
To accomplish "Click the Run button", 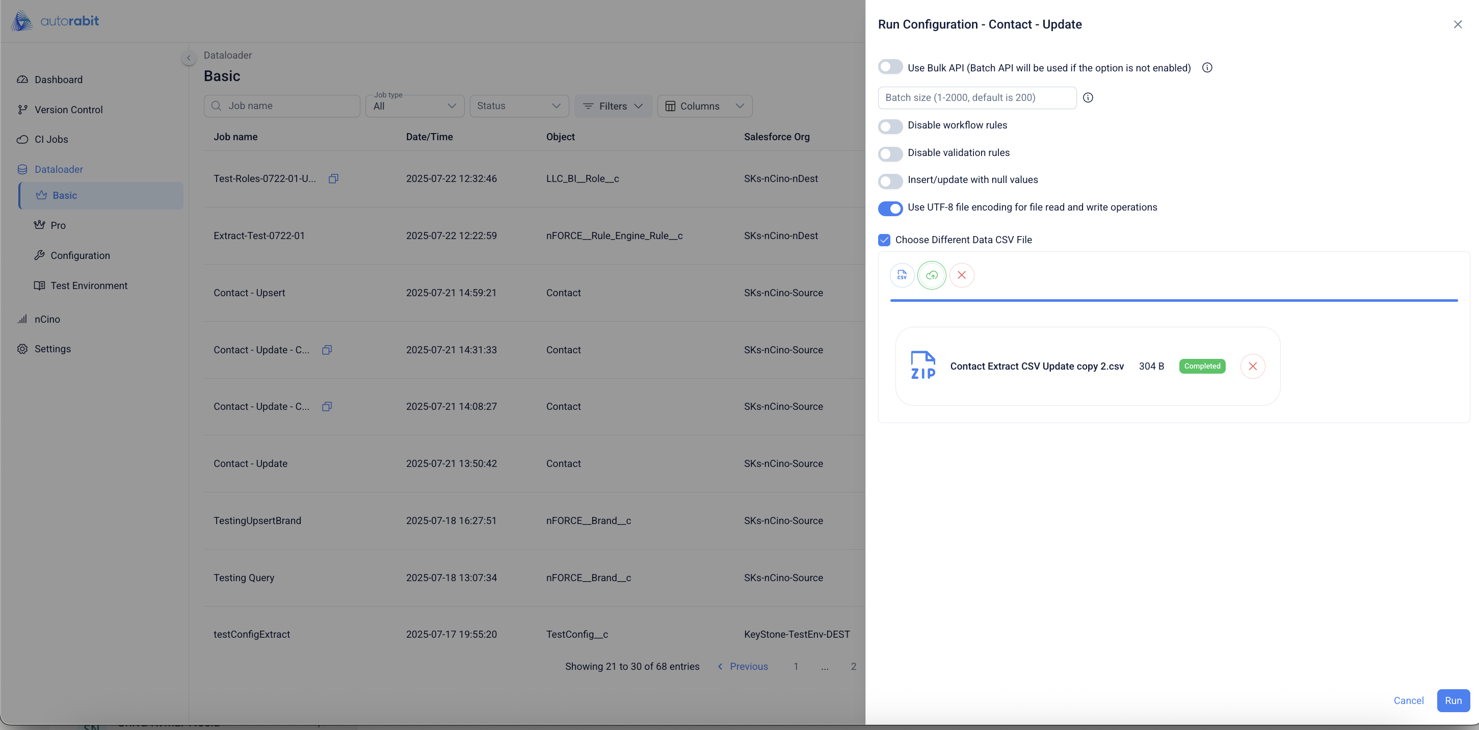I will (x=1452, y=701).
